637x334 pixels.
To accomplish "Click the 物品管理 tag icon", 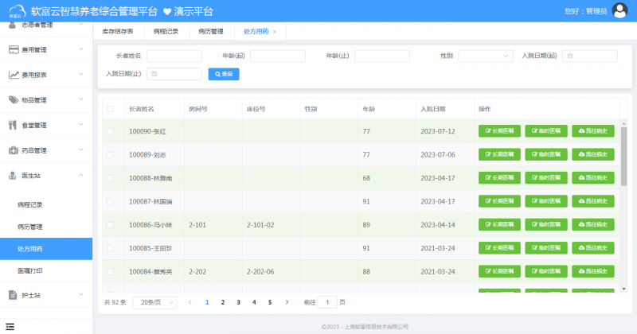I will point(14,100).
